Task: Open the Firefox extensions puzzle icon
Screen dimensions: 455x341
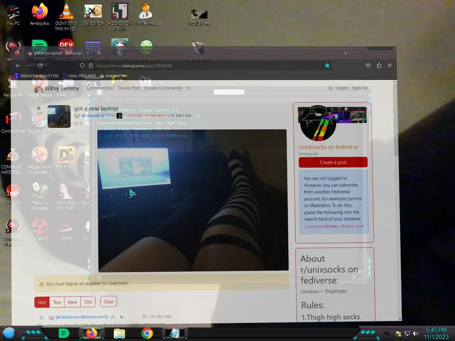Action: pyautogui.click(x=379, y=65)
